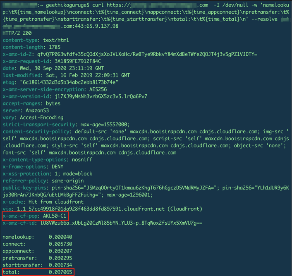Viewport: 292px width, 276px height.
Task: Click the starttransfer timing 0.096734
Action: tap(60, 265)
